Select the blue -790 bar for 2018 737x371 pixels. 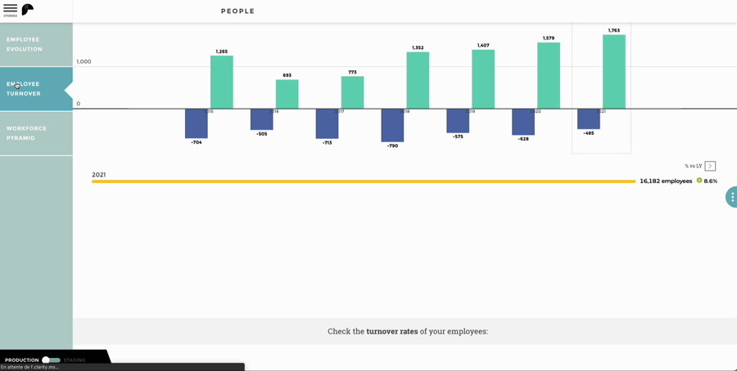point(392,125)
